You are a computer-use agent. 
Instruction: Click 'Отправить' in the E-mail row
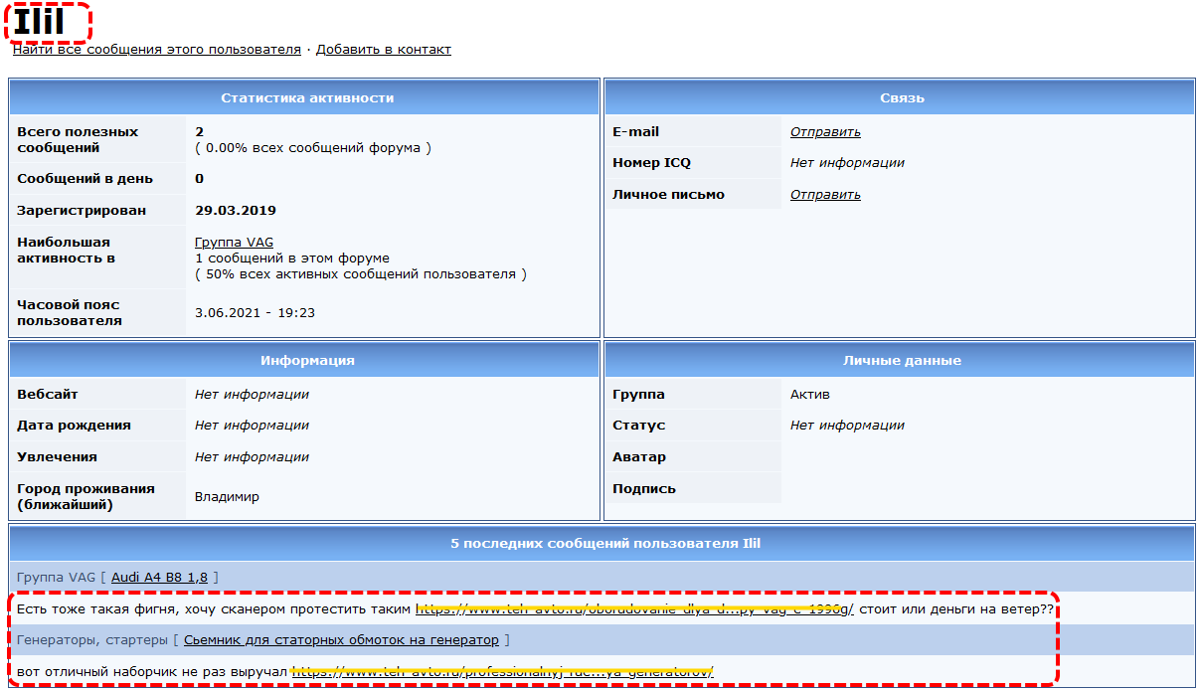pyautogui.click(x=825, y=131)
